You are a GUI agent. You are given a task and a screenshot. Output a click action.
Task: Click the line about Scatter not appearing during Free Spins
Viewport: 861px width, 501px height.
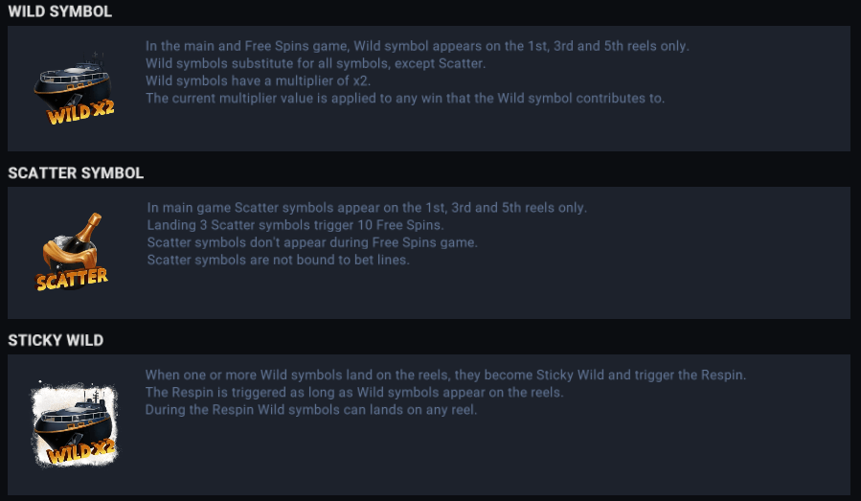pyautogui.click(x=312, y=242)
